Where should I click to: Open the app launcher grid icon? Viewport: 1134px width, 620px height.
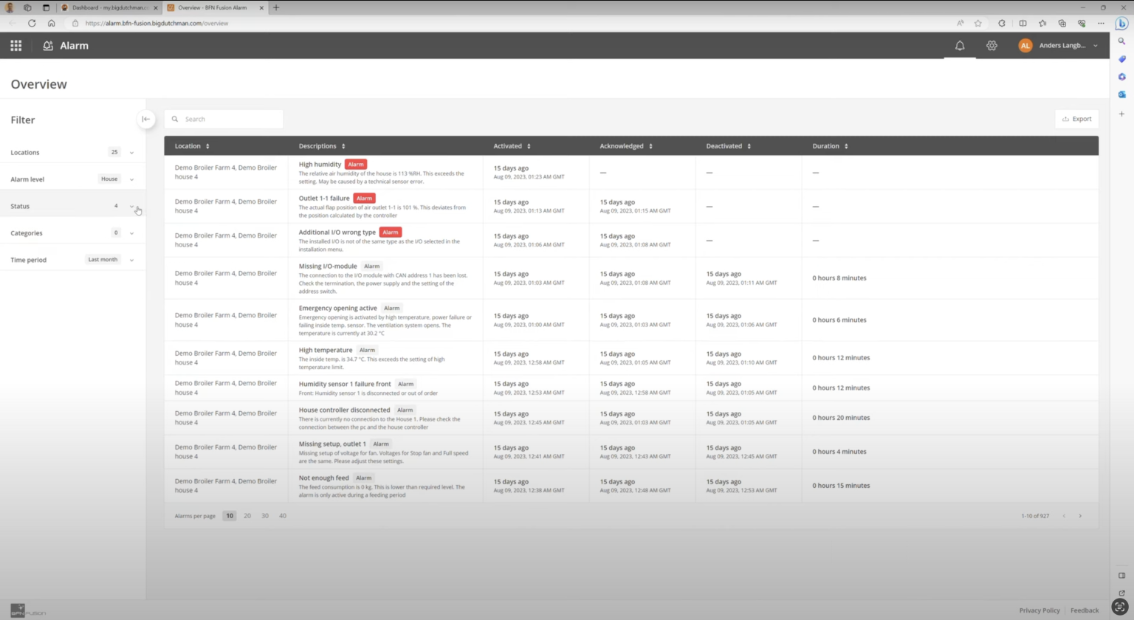(x=16, y=46)
